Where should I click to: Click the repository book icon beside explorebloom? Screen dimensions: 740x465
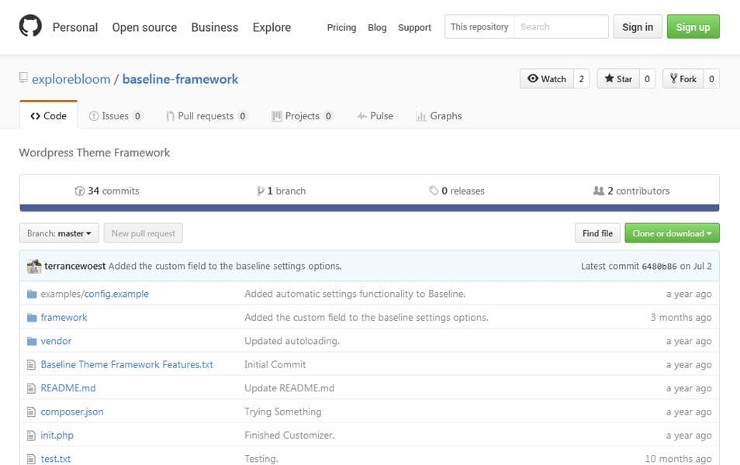click(x=23, y=78)
